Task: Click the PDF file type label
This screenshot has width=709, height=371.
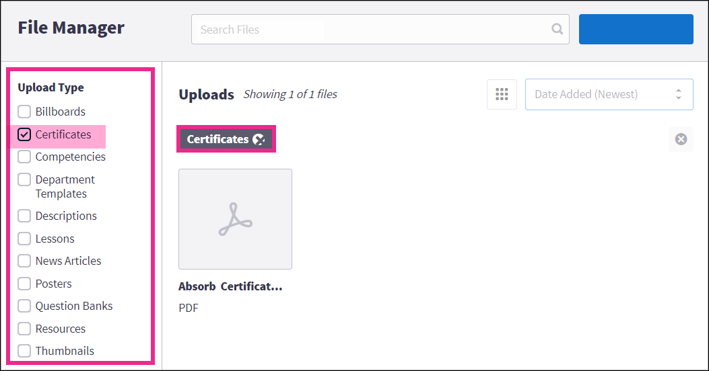Action: (189, 308)
